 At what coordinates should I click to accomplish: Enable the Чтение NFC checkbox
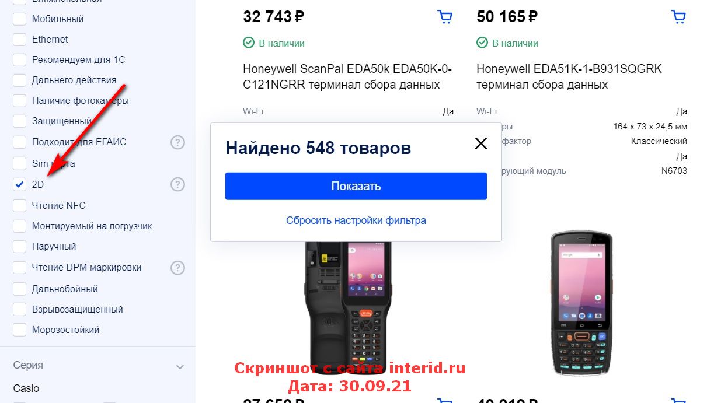pos(20,205)
